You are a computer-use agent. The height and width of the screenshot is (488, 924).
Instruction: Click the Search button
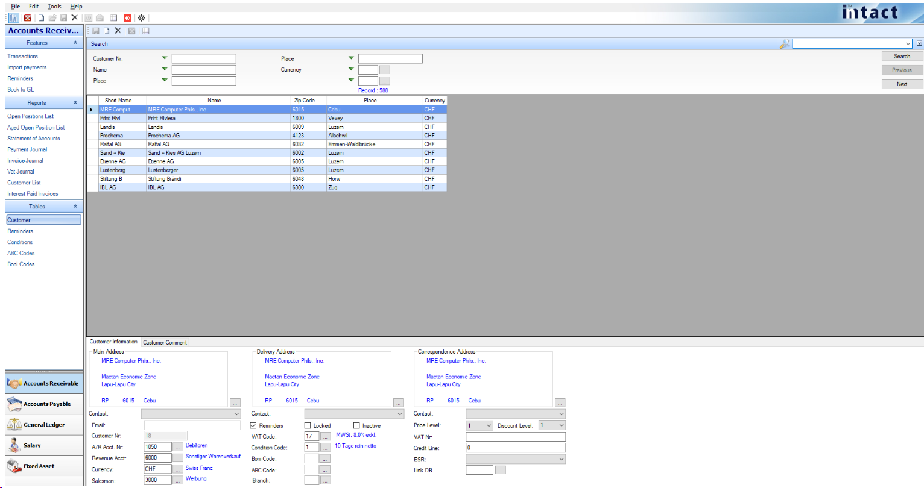tap(902, 56)
